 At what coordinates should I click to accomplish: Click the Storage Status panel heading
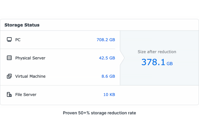[22, 25]
